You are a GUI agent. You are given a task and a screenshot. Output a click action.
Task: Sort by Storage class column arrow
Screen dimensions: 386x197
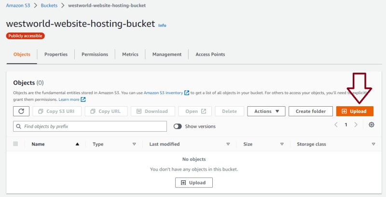click(373, 144)
